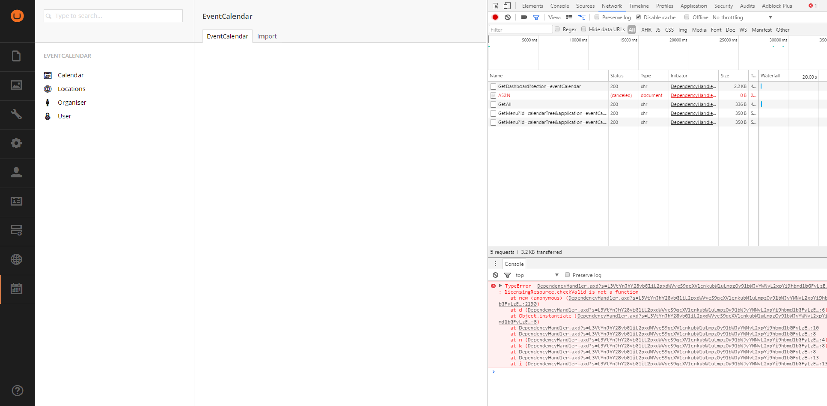Open the console filter funnel
Viewport: 827px width, 406px height.
tap(507, 275)
